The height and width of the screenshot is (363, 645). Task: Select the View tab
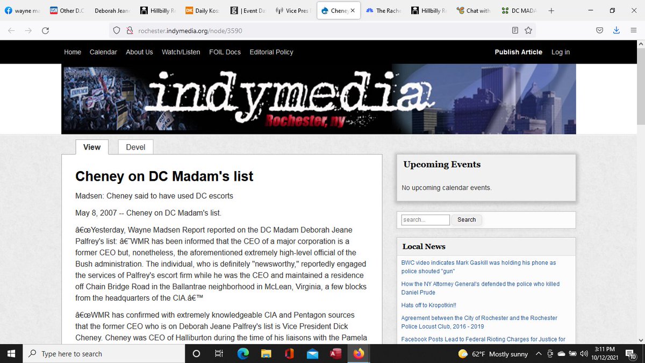click(92, 147)
